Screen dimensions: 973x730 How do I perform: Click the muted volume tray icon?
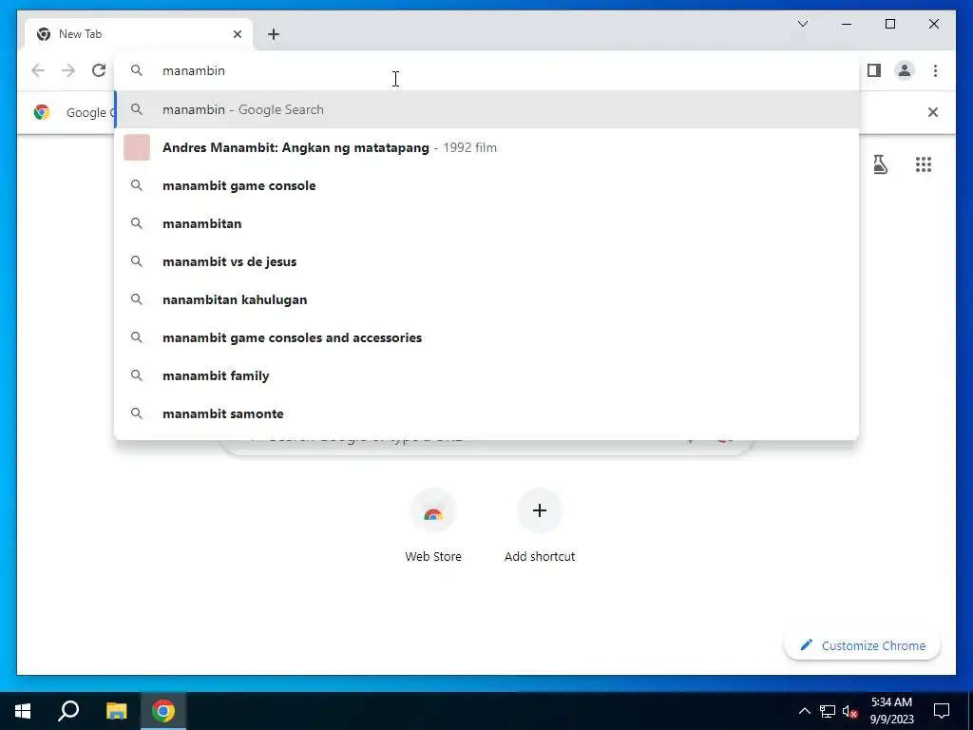click(850, 711)
